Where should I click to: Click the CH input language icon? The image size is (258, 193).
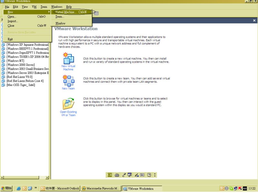(110, 175)
